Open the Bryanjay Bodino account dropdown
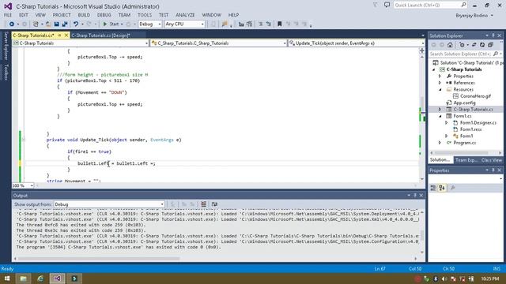 [474, 16]
